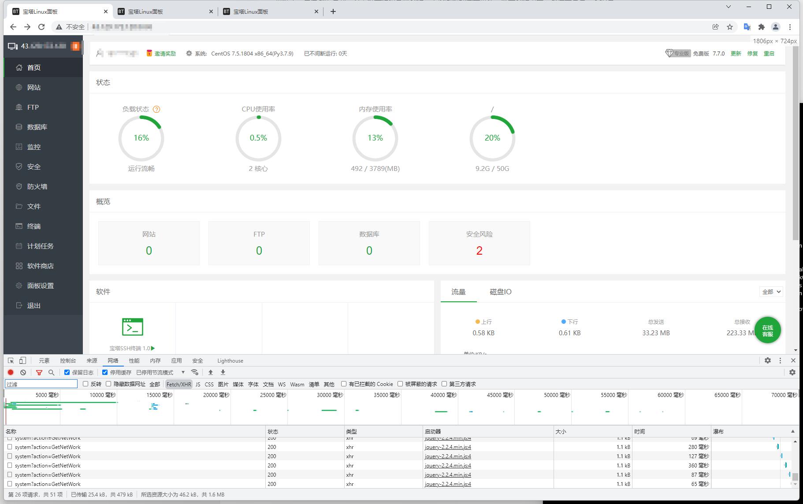Screen dimensions: 803x504
Task: Open the 元素 Elements DevTools tab
Action: 44,360
